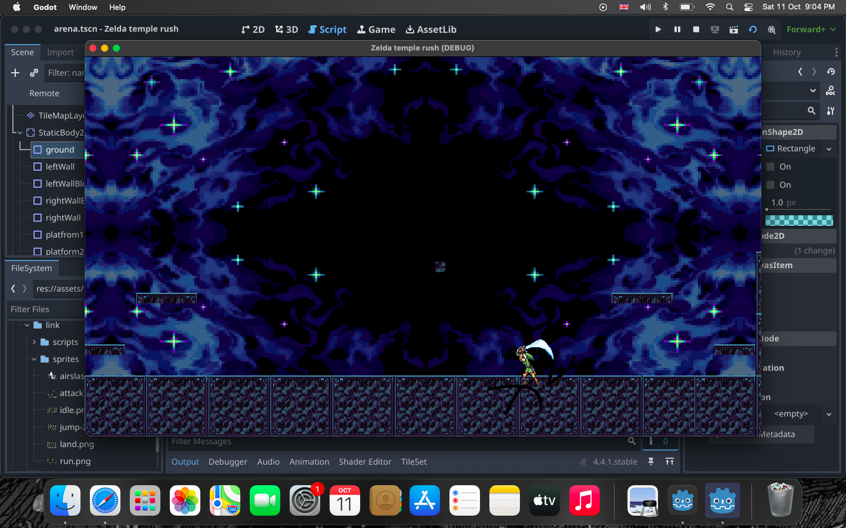Stop the running project

pyautogui.click(x=696, y=29)
